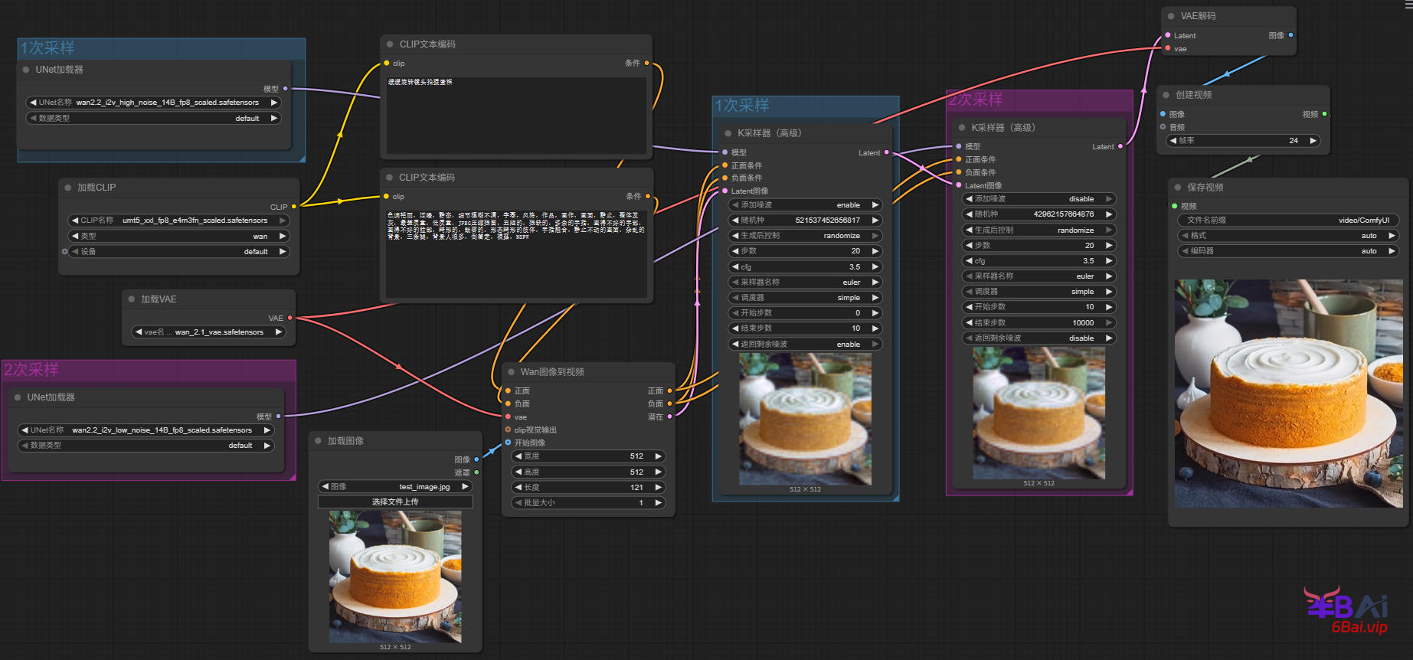Collapse the 加载图像 node with its dot
Screen dimensions: 1413x660
pyautogui.click(x=319, y=441)
